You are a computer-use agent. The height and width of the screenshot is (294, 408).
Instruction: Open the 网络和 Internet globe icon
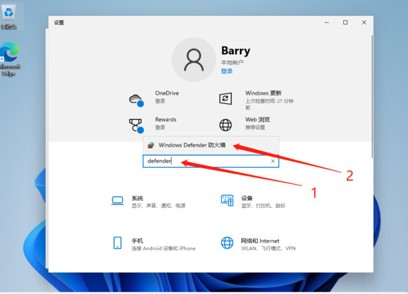click(227, 243)
